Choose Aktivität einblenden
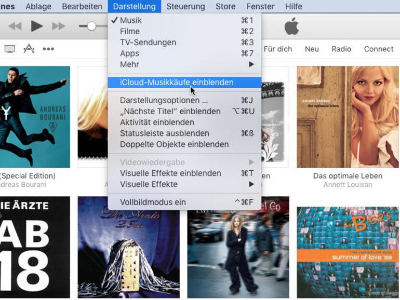Viewport: 400px width, 300px height. (x=185, y=122)
